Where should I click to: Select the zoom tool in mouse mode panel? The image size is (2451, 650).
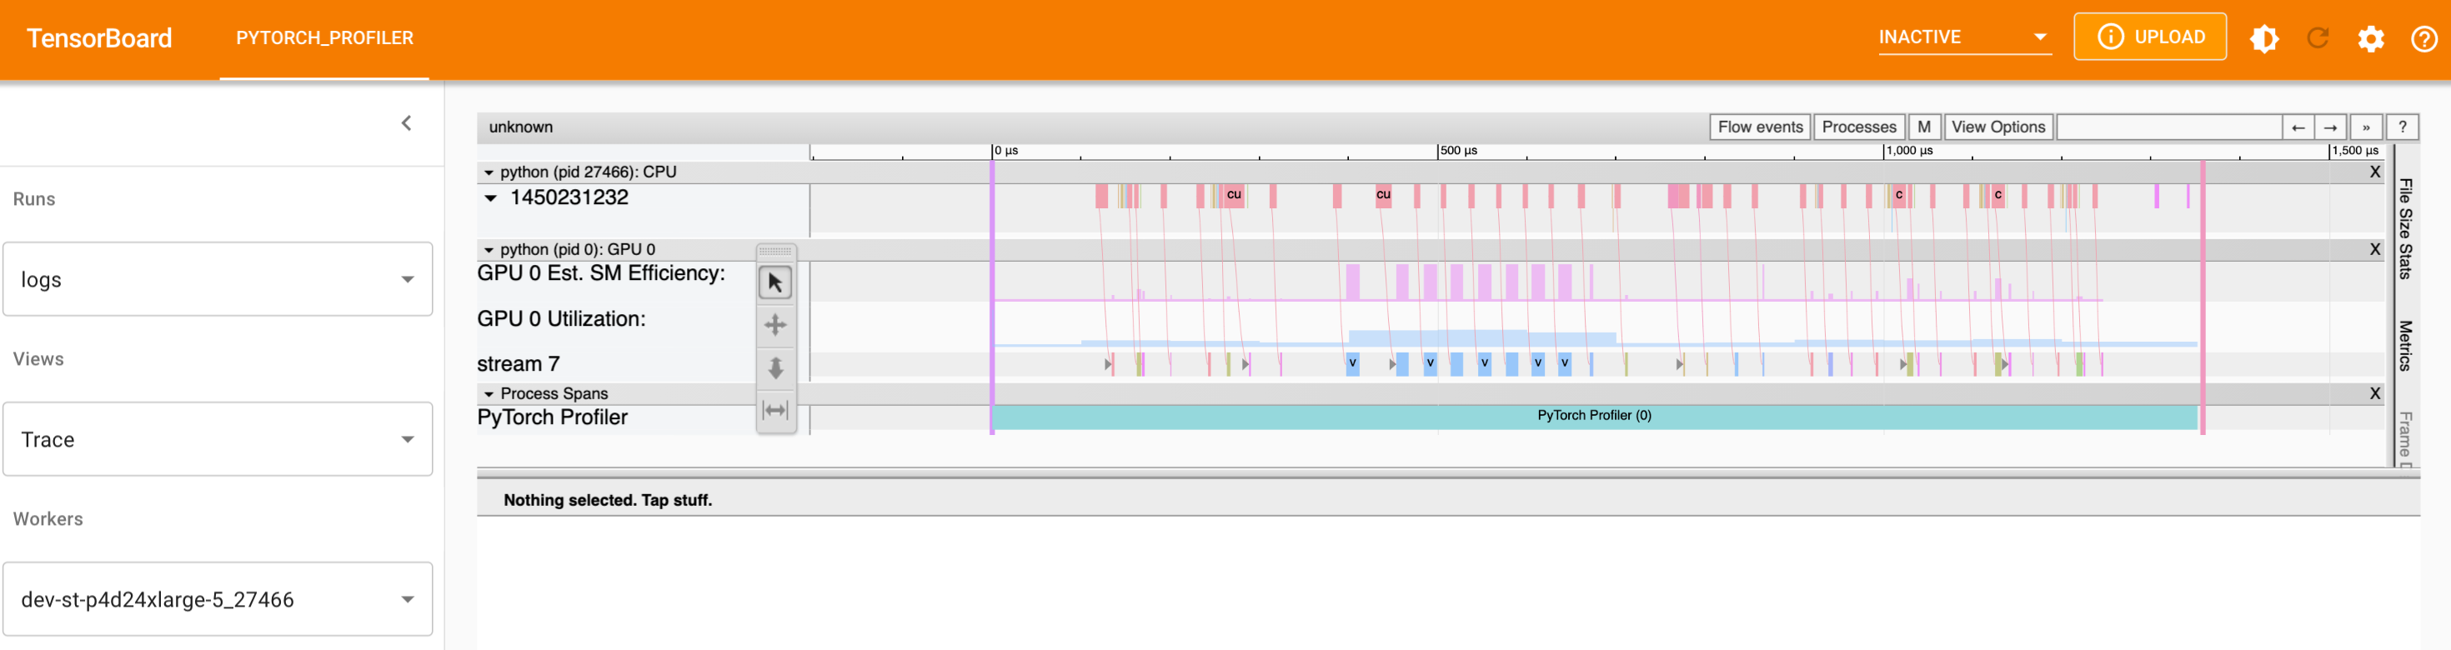click(775, 367)
